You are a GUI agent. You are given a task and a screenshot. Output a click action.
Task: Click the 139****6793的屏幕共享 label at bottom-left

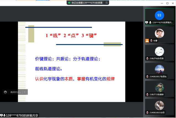pos(22,116)
